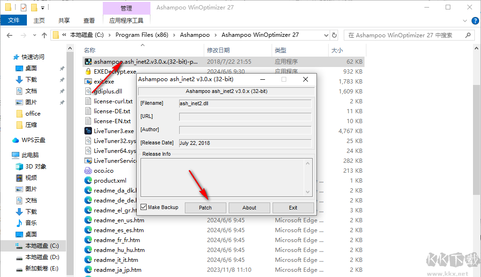Open the 应用程序工具 management tab
481x277 pixels.
click(x=126, y=20)
